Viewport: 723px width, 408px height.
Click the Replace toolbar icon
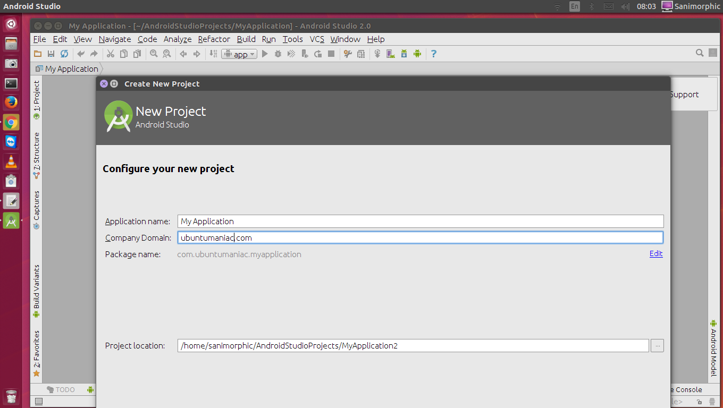click(167, 54)
